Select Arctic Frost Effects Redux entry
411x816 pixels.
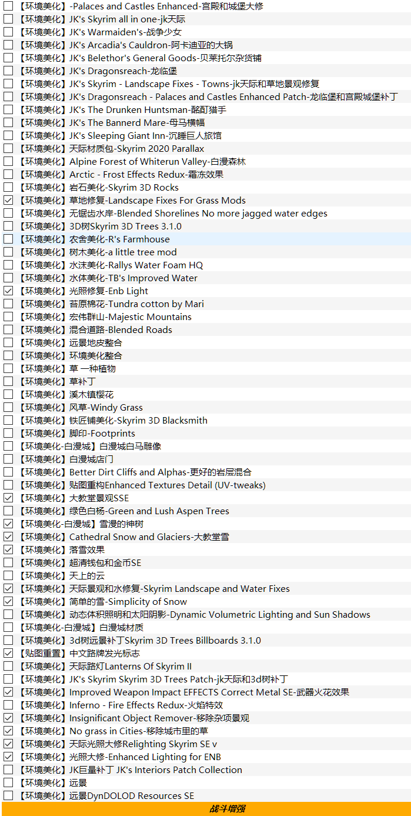121,174
